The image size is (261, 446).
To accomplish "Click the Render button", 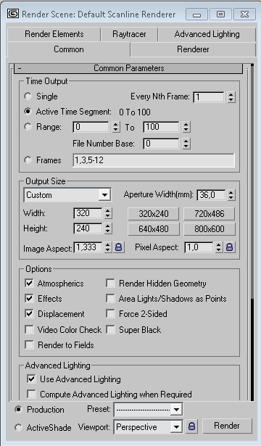I will click(227, 426).
